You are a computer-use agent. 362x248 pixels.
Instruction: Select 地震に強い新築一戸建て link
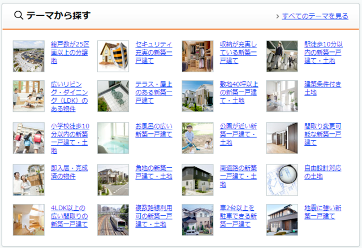[323, 212]
